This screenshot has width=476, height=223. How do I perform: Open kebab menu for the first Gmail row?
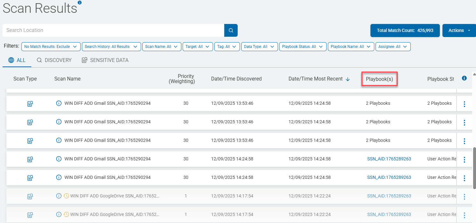tap(464, 104)
